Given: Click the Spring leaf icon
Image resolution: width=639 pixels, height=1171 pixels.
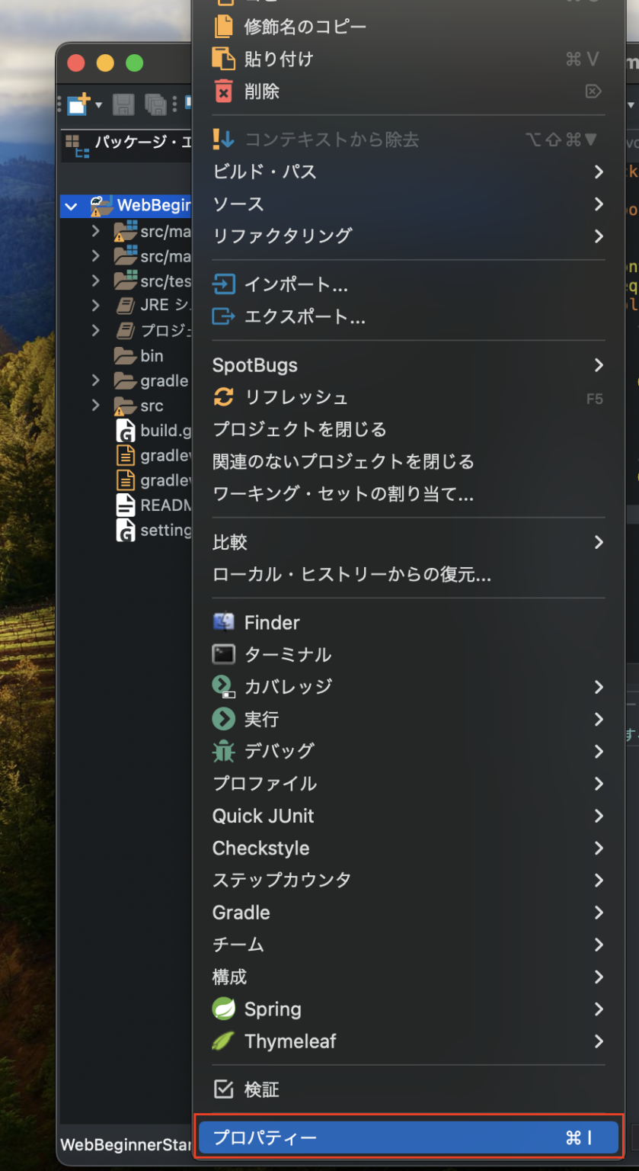Looking at the screenshot, I should [x=223, y=1009].
